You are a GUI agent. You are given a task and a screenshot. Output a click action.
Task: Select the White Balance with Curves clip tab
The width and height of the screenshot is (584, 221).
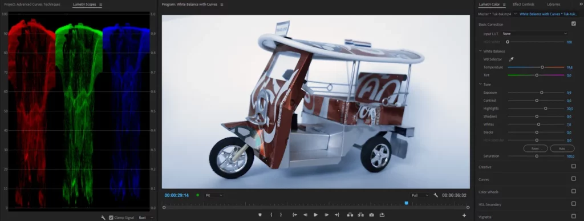coord(548,14)
